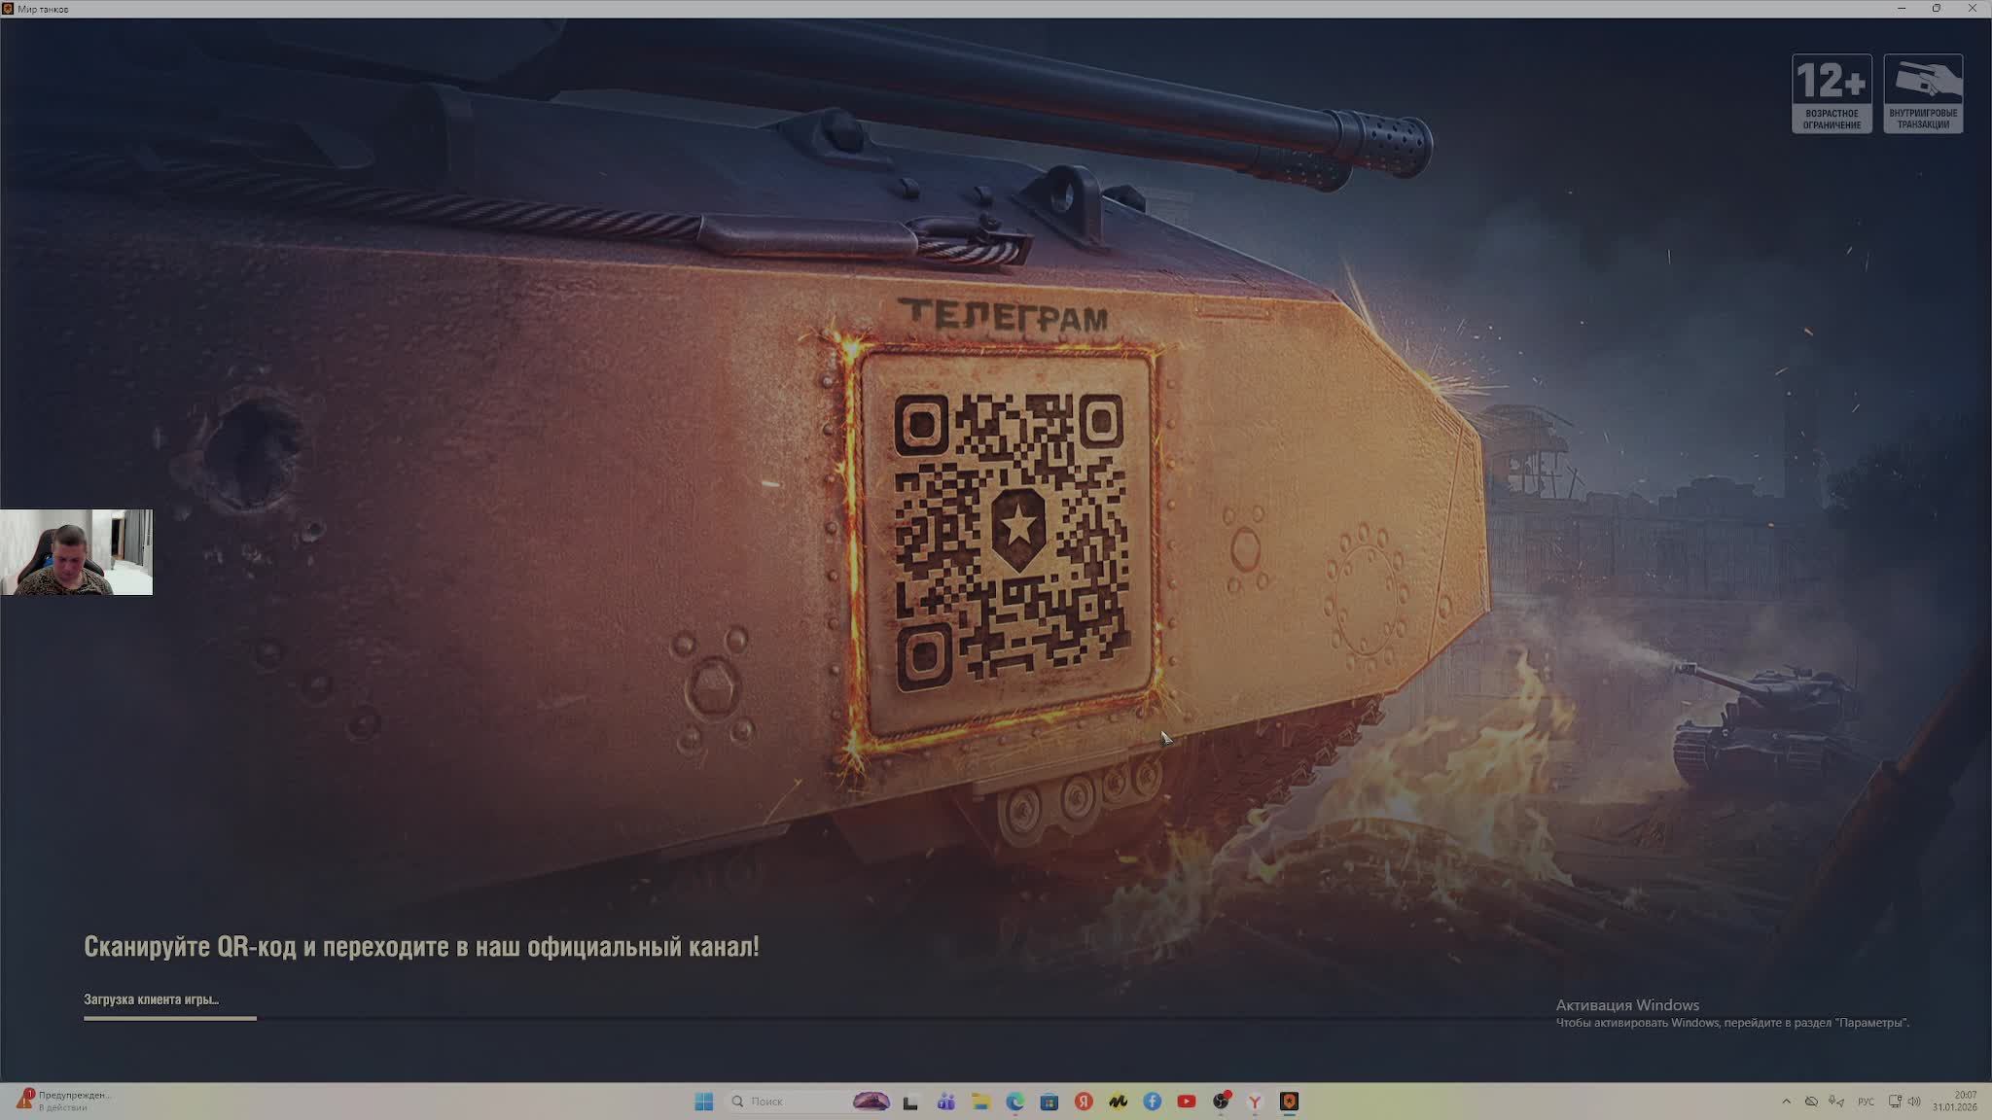Open Microsoft Store from the taskbar
Screen dimensions: 1992x1120
(1049, 1102)
